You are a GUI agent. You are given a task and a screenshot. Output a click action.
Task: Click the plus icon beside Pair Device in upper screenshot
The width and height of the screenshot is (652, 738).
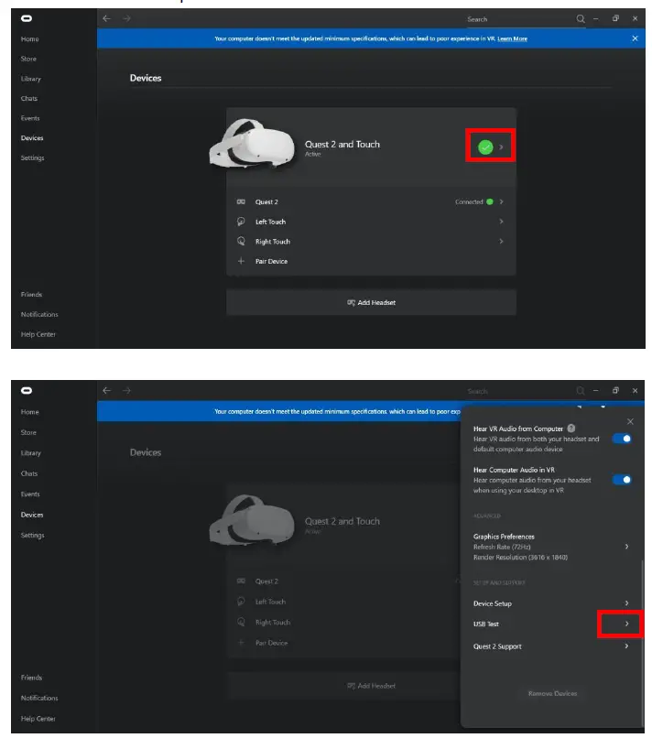coord(241,261)
